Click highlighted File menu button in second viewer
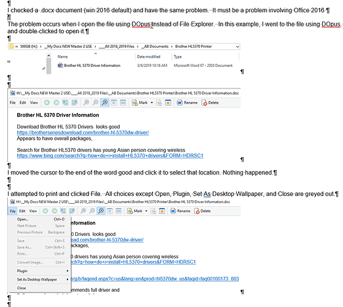Viewport: 343px width, 307px height. pos(13,211)
